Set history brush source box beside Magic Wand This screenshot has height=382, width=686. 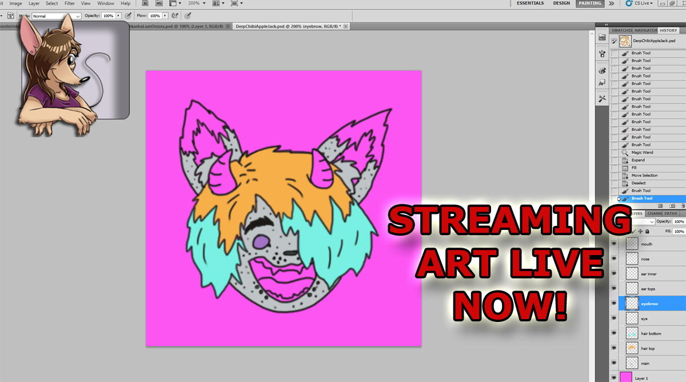pyautogui.click(x=615, y=153)
